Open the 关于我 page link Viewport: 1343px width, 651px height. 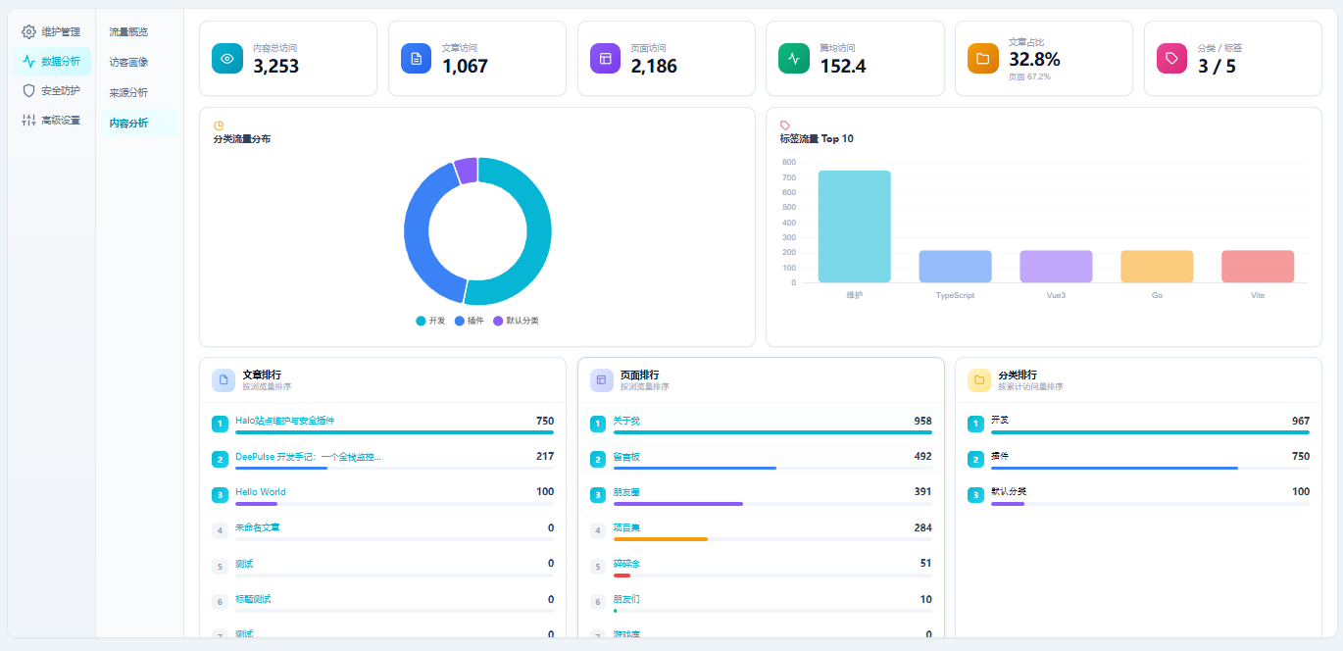(x=626, y=421)
